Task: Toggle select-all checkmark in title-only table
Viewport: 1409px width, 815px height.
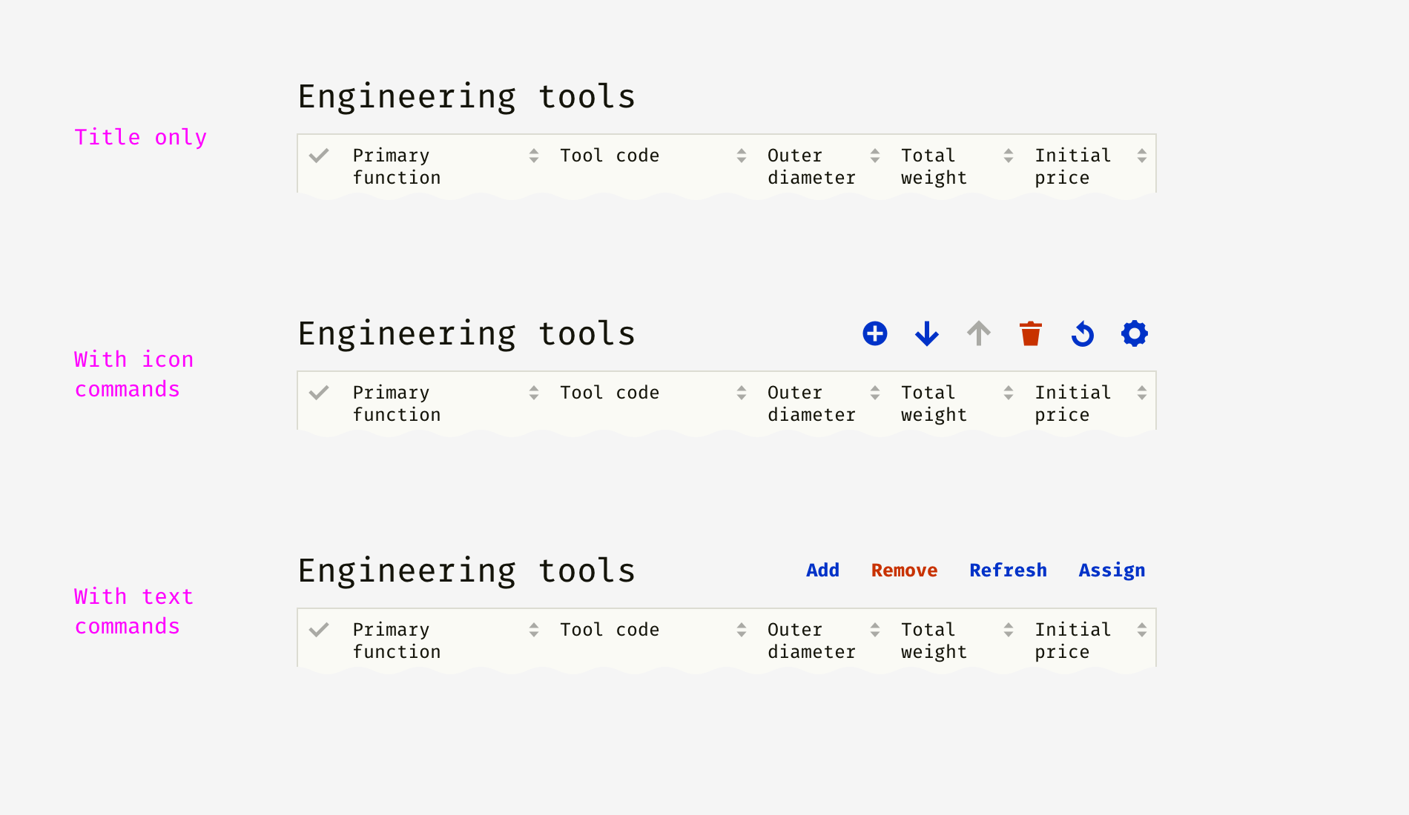Action: pyautogui.click(x=319, y=156)
